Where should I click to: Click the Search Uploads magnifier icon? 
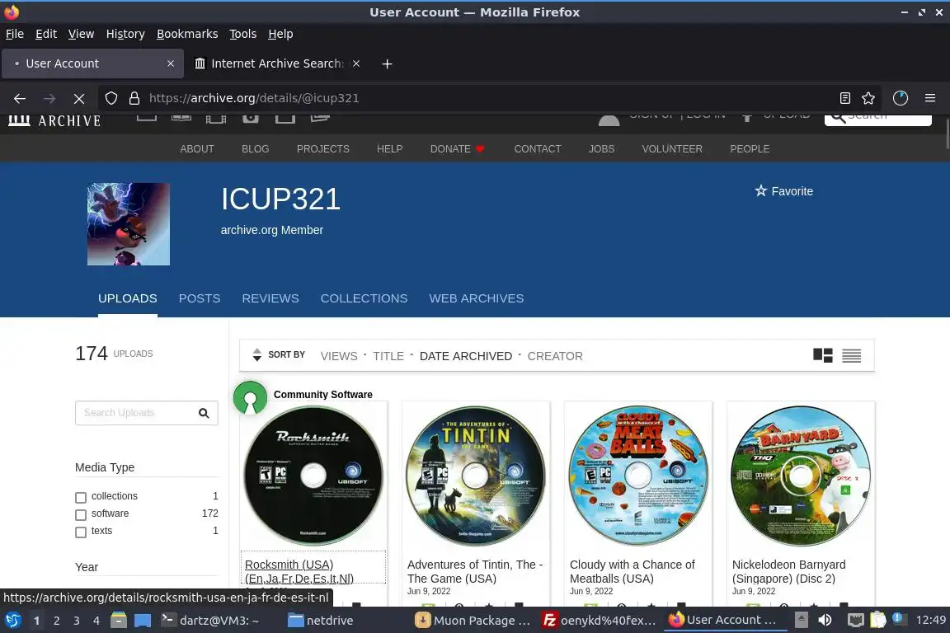[x=204, y=413]
